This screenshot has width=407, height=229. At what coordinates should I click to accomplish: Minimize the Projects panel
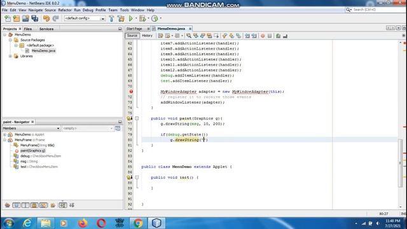click(120, 29)
